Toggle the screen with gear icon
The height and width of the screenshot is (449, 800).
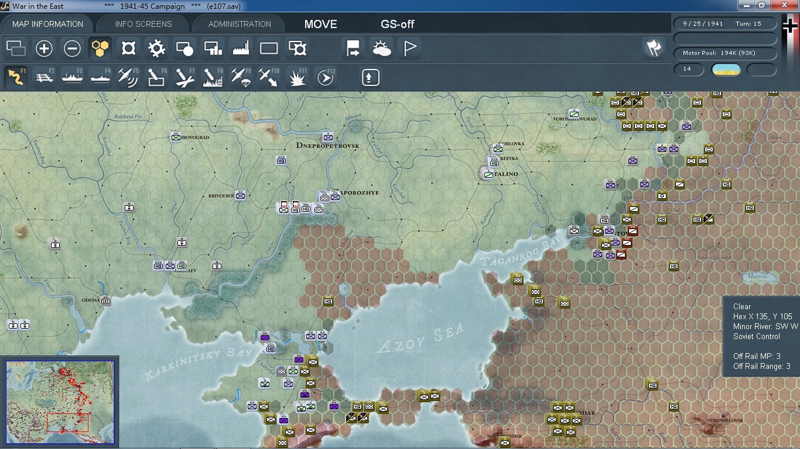297,49
